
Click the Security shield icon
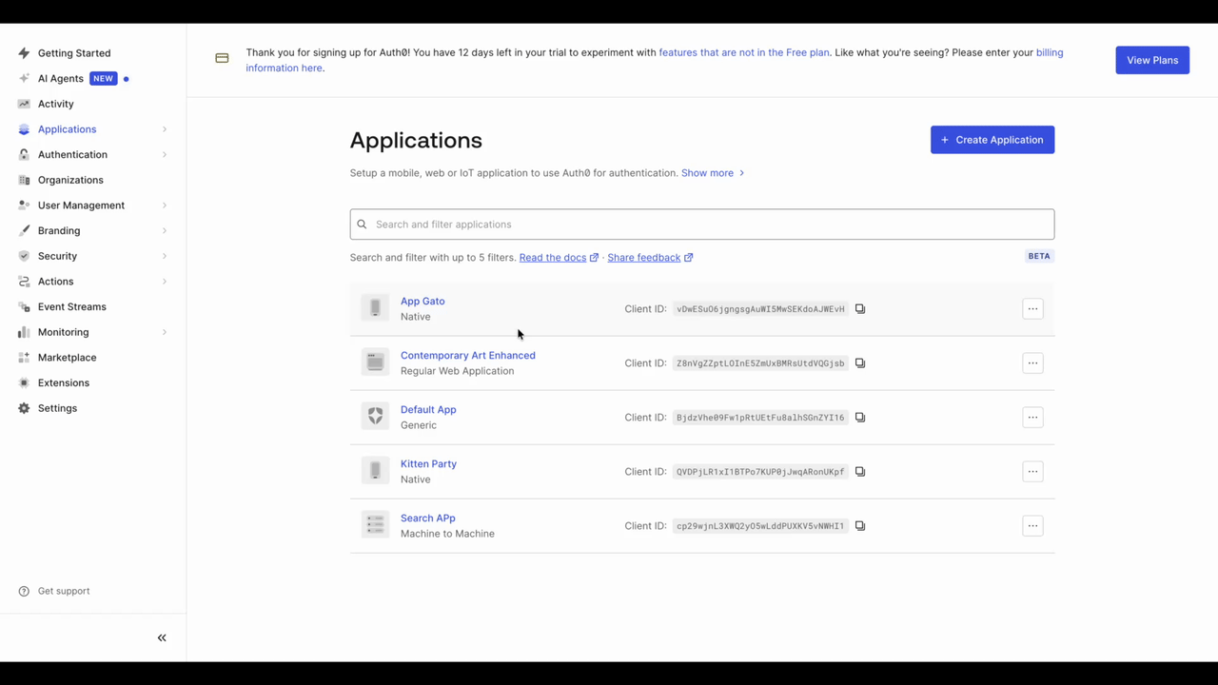coord(24,256)
